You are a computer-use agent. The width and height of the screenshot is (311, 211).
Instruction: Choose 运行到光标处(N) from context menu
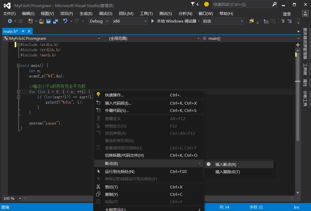pos(119,172)
